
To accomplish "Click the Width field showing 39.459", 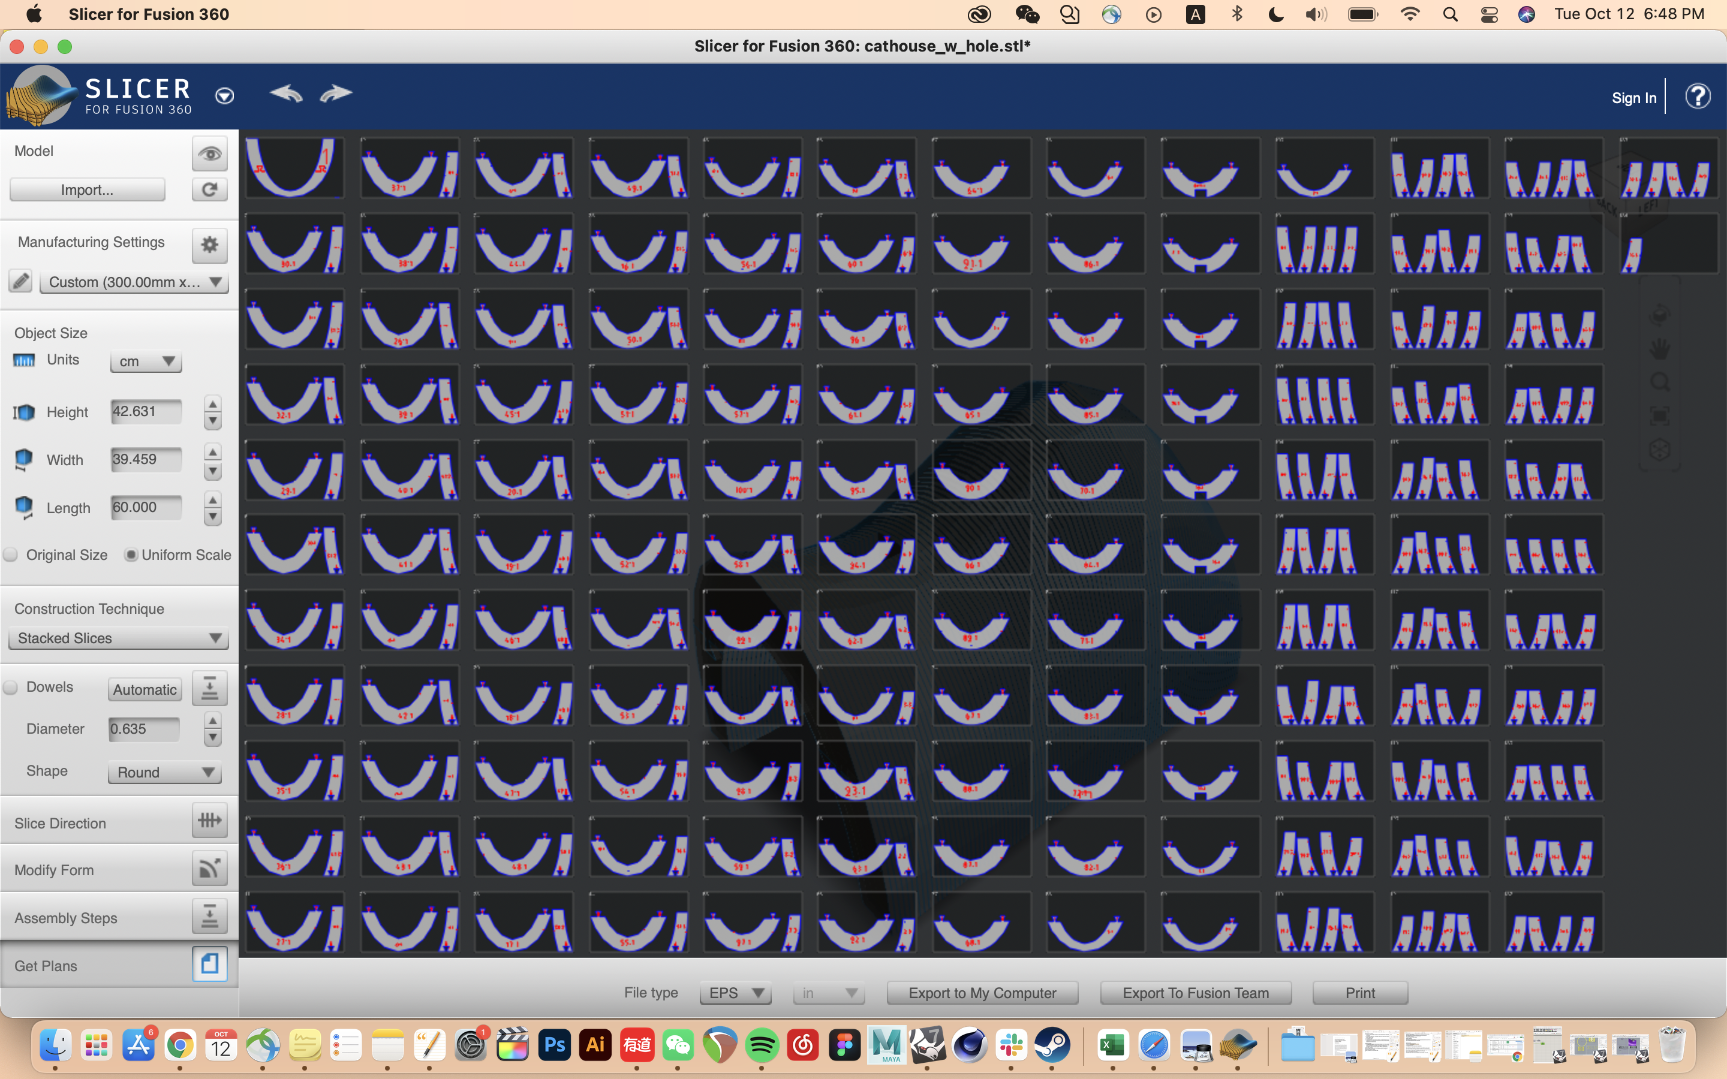I will pyautogui.click(x=146, y=460).
